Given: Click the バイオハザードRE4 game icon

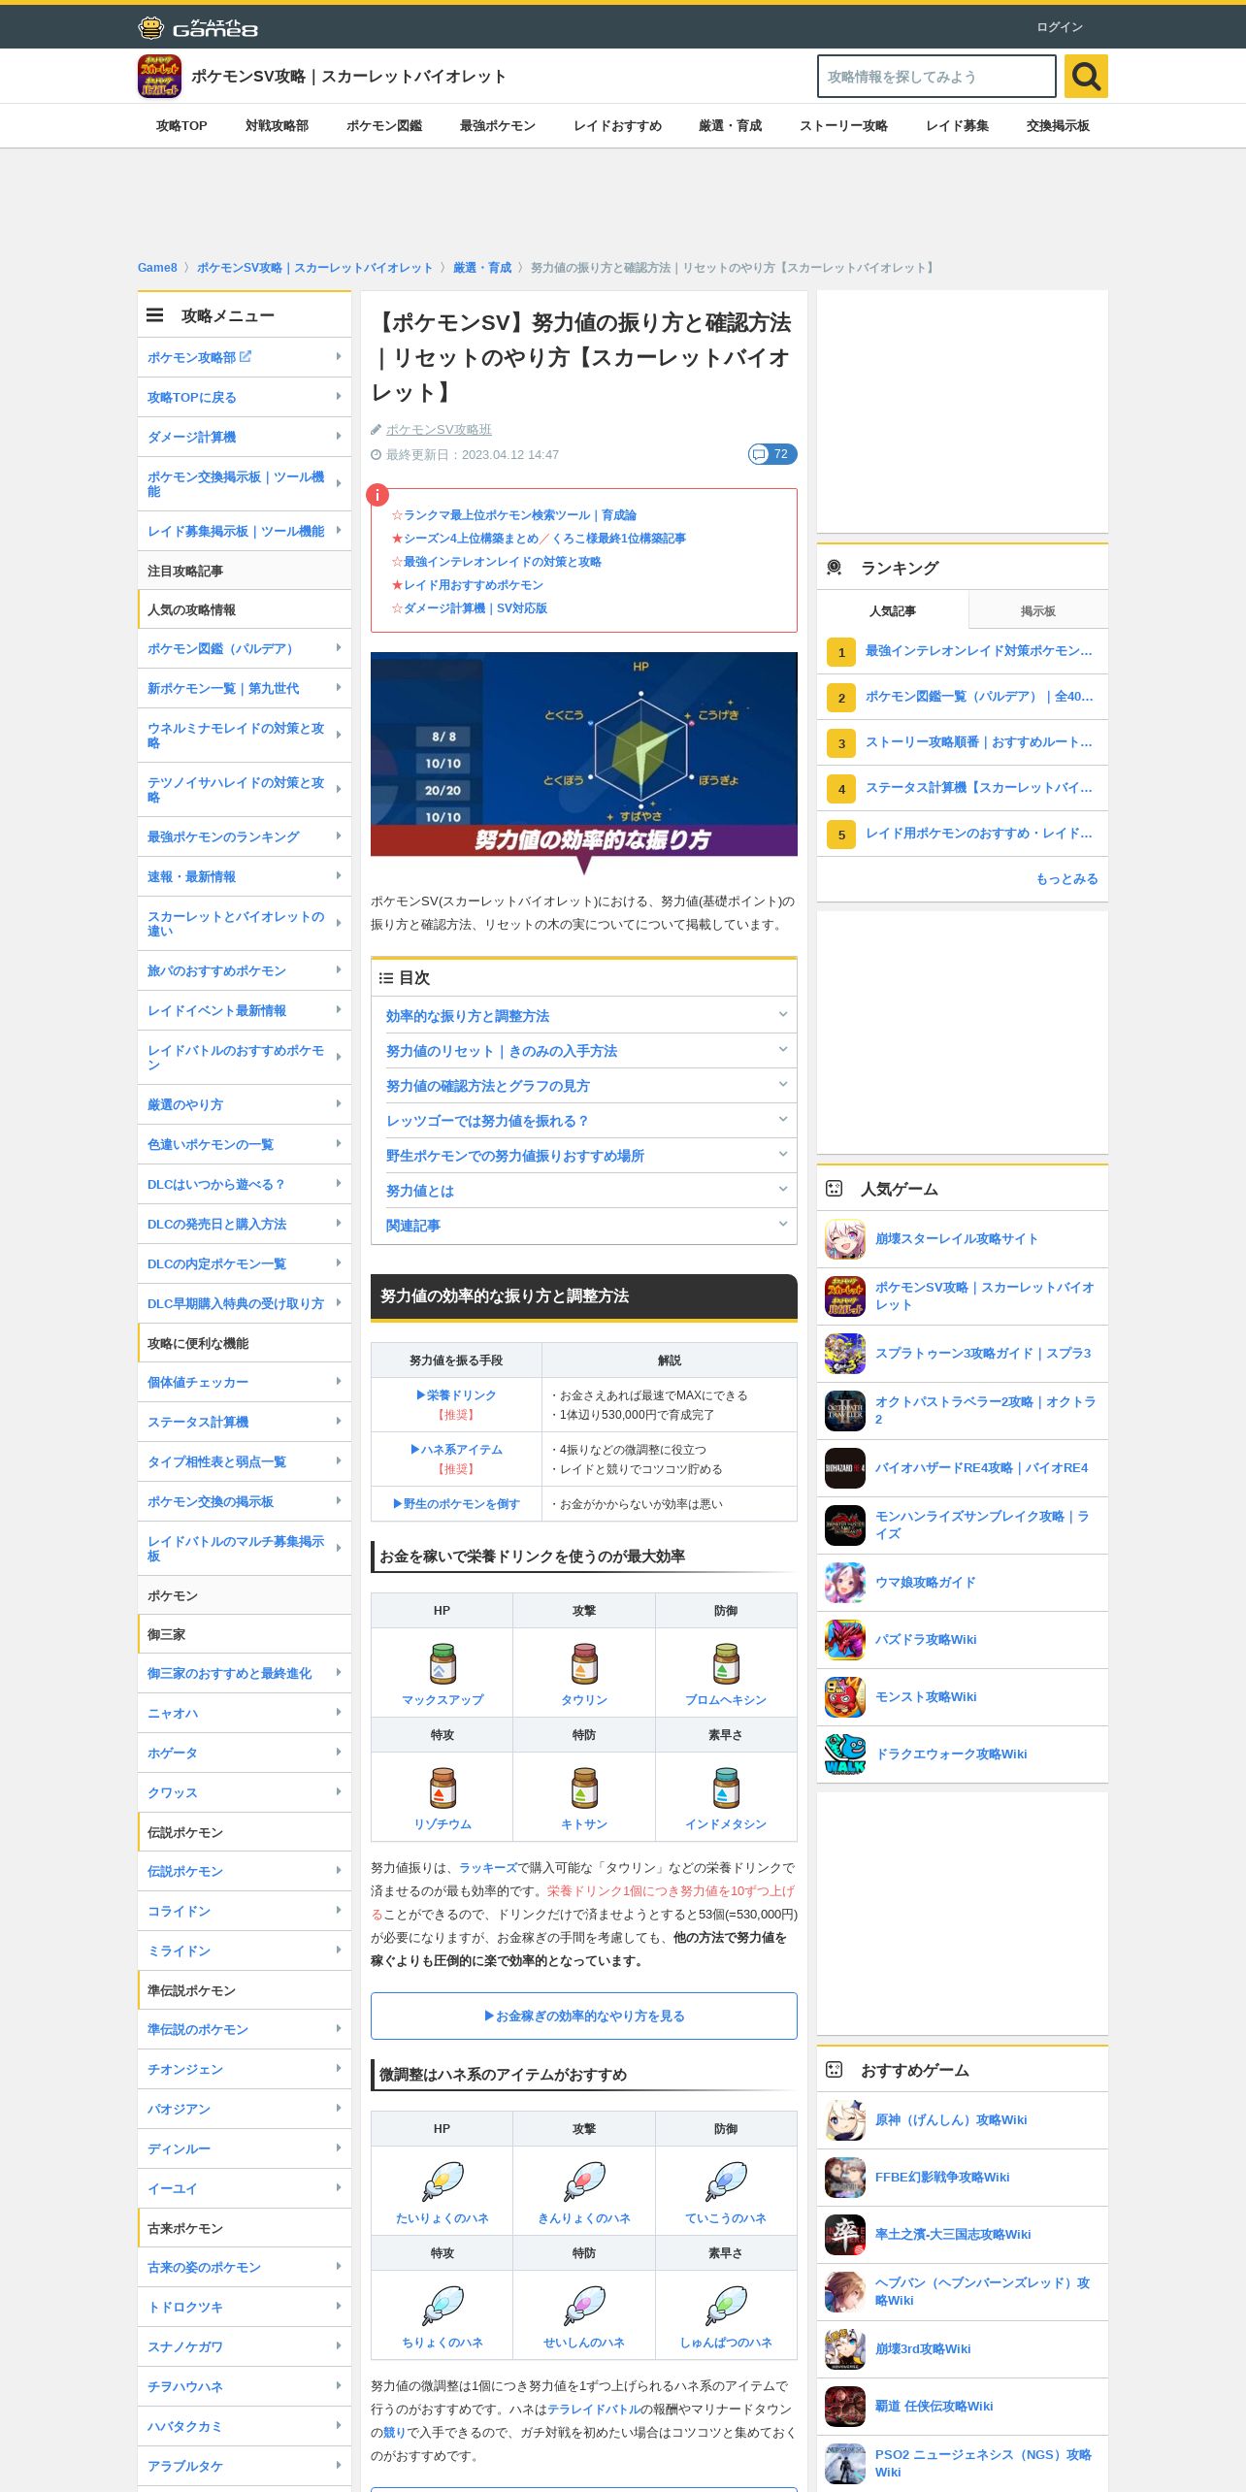Looking at the screenshot, I should [844, 1468].
